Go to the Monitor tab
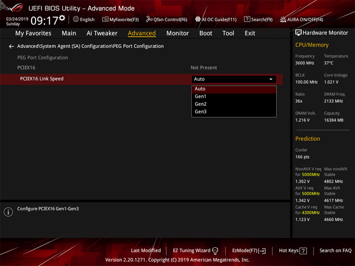355x266 pixels. click(177, 33)
